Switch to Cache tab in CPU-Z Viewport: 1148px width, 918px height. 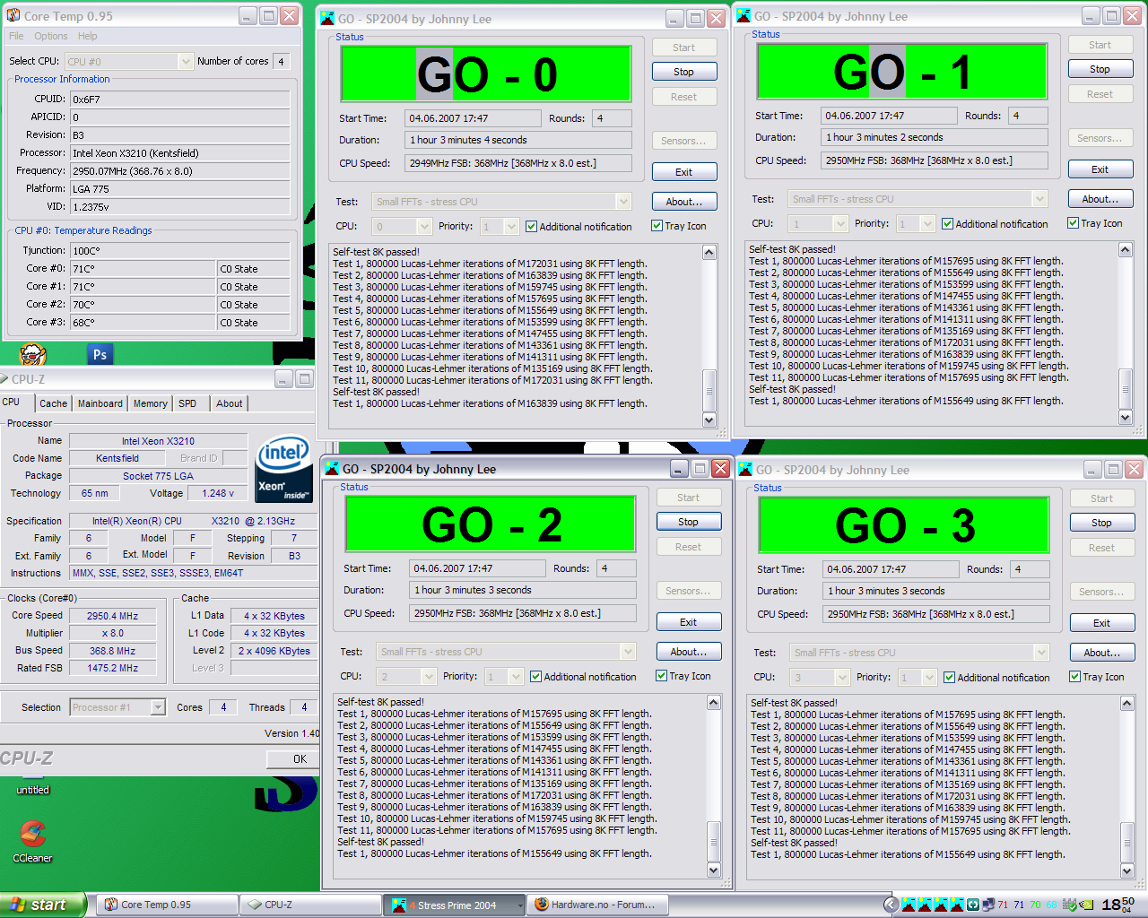53,403
